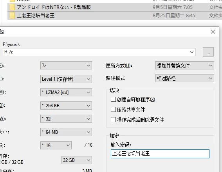The height and width of the screenshot is (172, 222).
Task: Check 操作完成后删除源文件 option
Action: click(x=113, y=120)
